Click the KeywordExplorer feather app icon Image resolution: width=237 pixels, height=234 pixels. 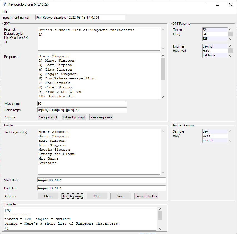5,4
